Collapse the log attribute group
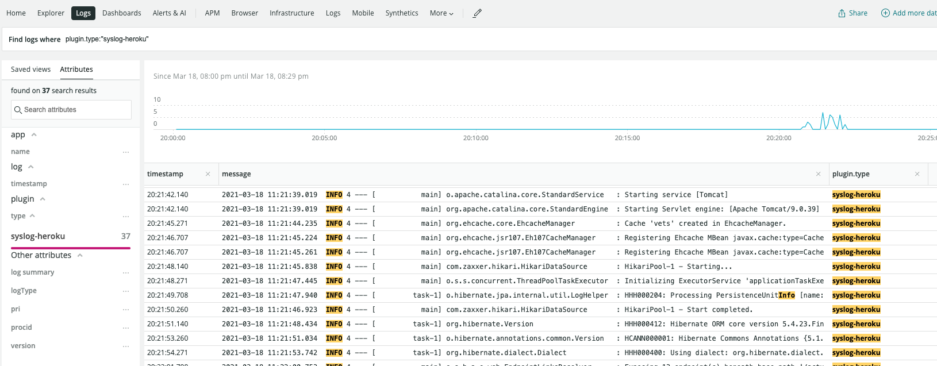The image size is (937, 366). tap(31, 167)
